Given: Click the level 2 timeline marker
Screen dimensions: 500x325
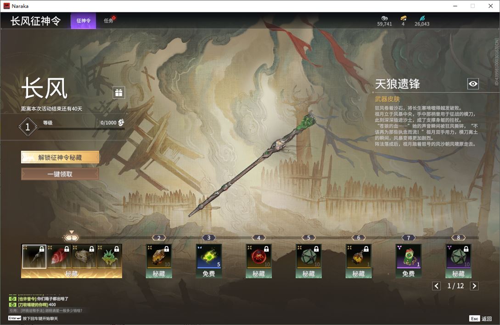Looking at the screenshot, I should [x=159, y=238].
